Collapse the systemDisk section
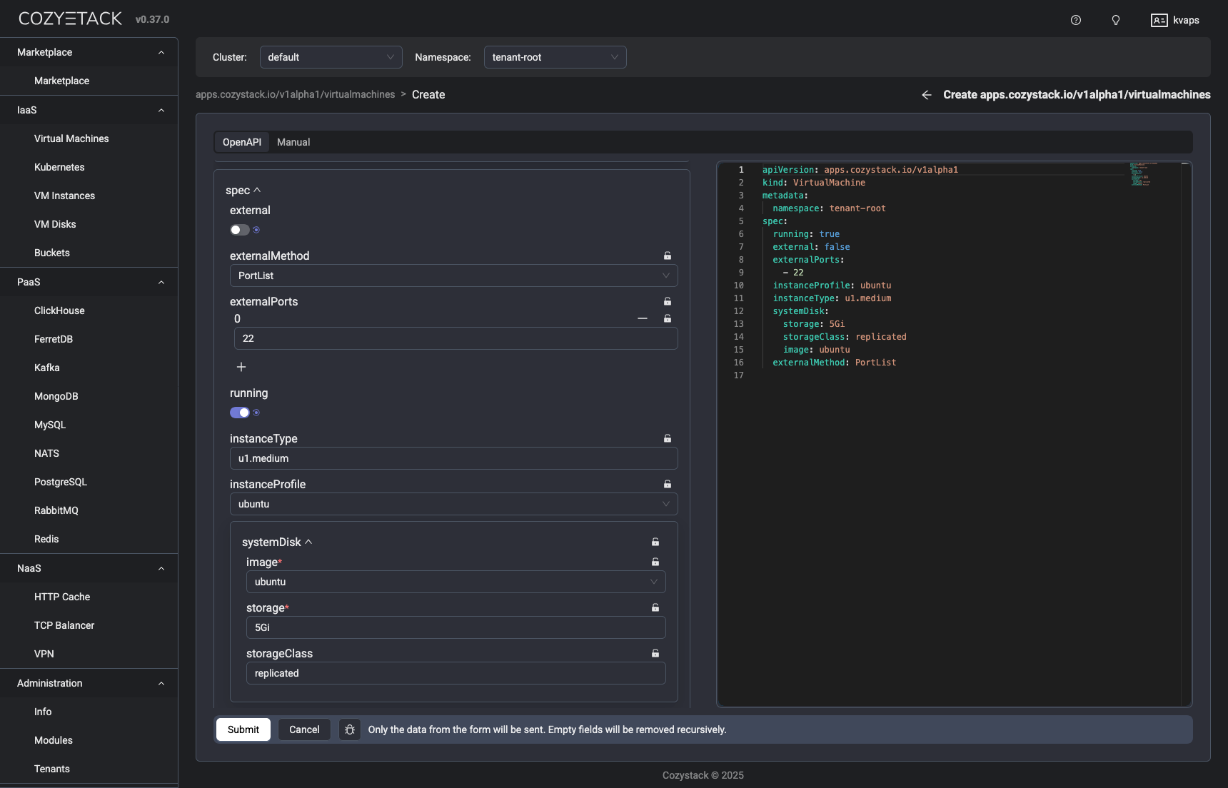 pos(309,542)
